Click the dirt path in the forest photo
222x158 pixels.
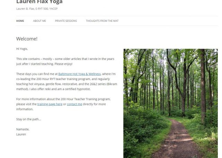178,140
